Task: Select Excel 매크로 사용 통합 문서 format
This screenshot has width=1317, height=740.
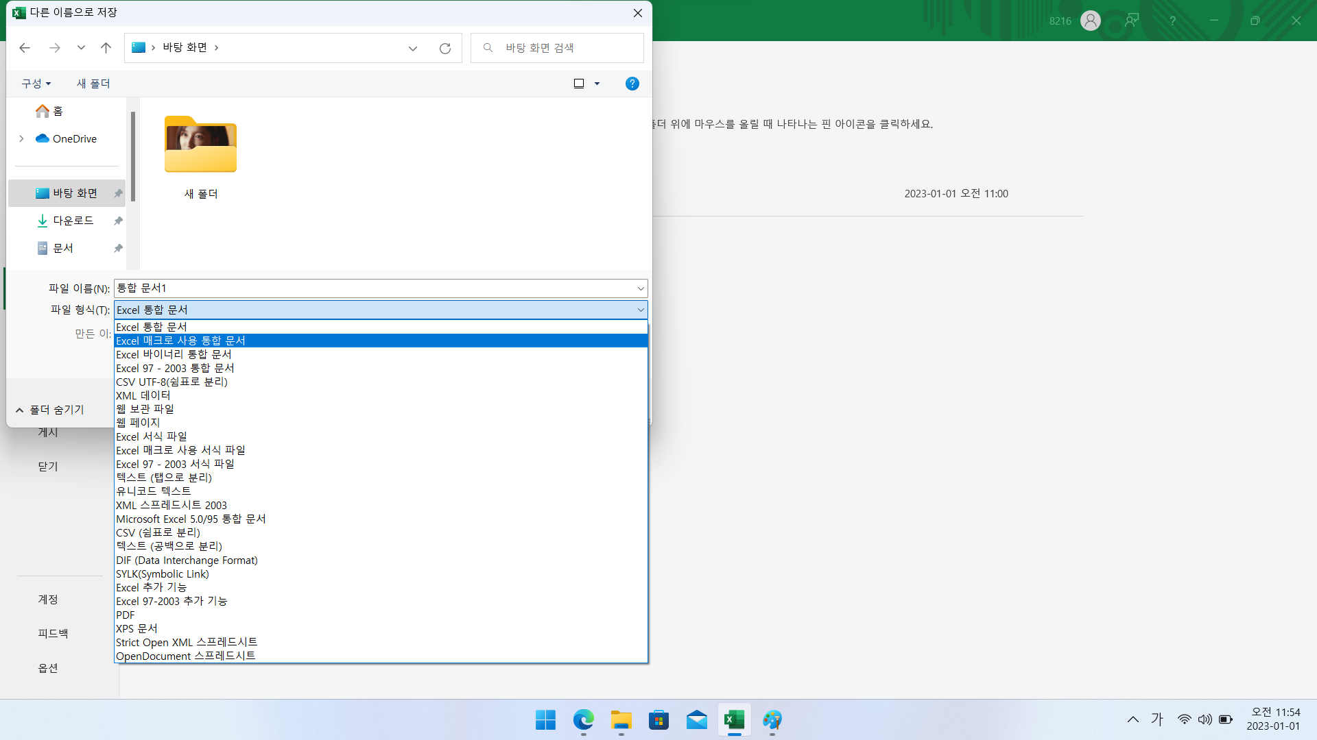Action: click(180, 341)
